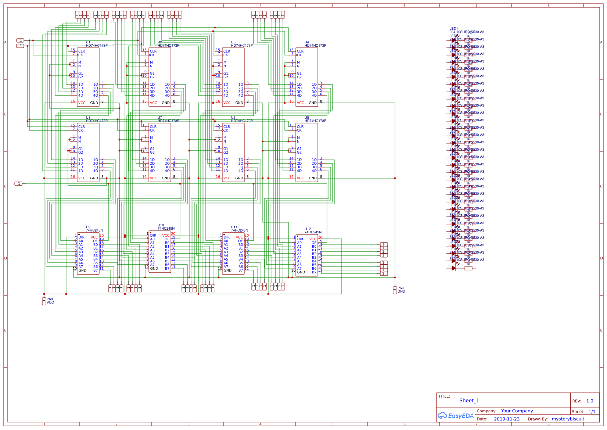Select the U9 74HC245N transceiver symbol
The height and width of the screenshot is (430, 607).
pyautogui.click(x=87, y=254)
